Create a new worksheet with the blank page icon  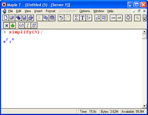(6, 18)
